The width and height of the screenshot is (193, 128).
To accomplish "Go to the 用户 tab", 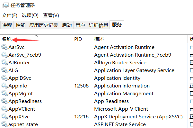I will (x=80, y=25).
